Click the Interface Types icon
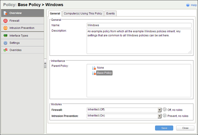Viewport: 198px width, 135px height. 5,36
